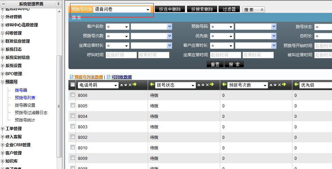
Task: Expand the 工单管理 tree node
Action: coord(3,129)
